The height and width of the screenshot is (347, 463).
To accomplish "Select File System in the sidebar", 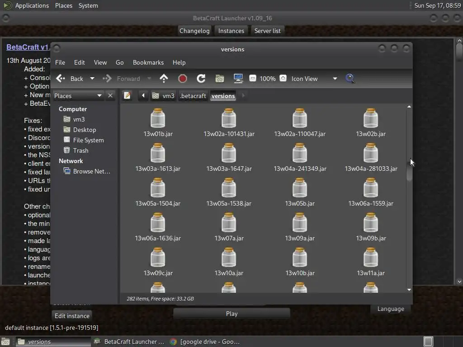I will coord(88,140).
